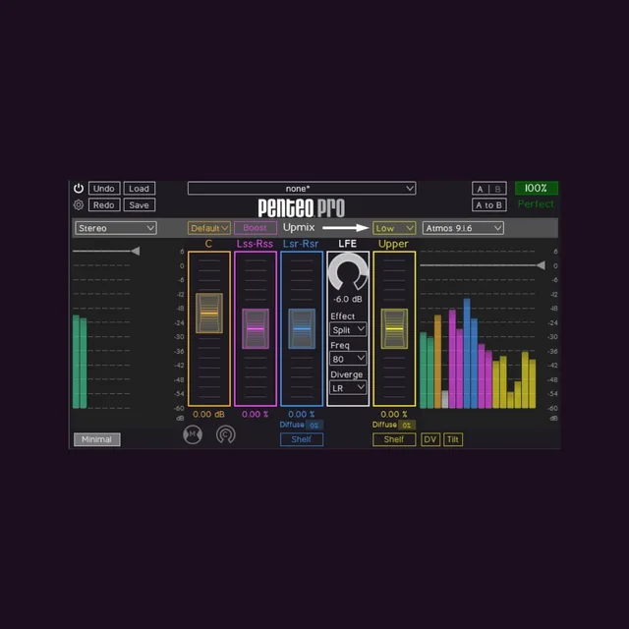Click the Upper channel label
The height and width of the screenshot is (629, 629).
coord(393,244)
